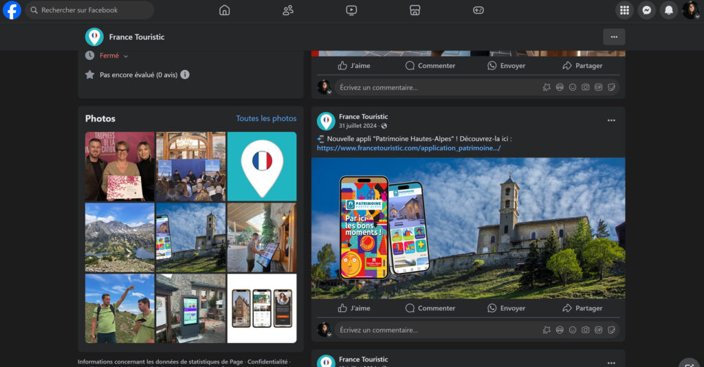Viewport: 704px width, 367px height.
Task: Show info about page rating
Action: 185,74
